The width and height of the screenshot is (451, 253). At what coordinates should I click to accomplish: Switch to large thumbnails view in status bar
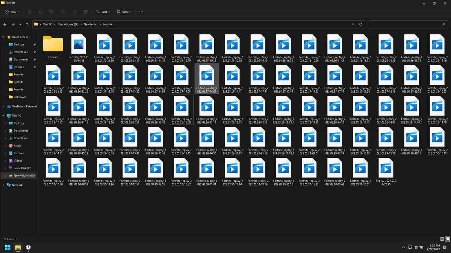(447, 239)
